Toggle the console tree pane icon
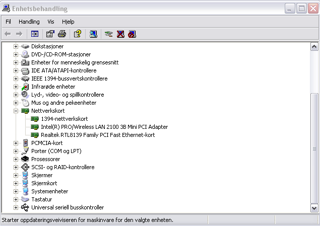The height and width of the screenshot is (226, 320). (x=35, y=34)
